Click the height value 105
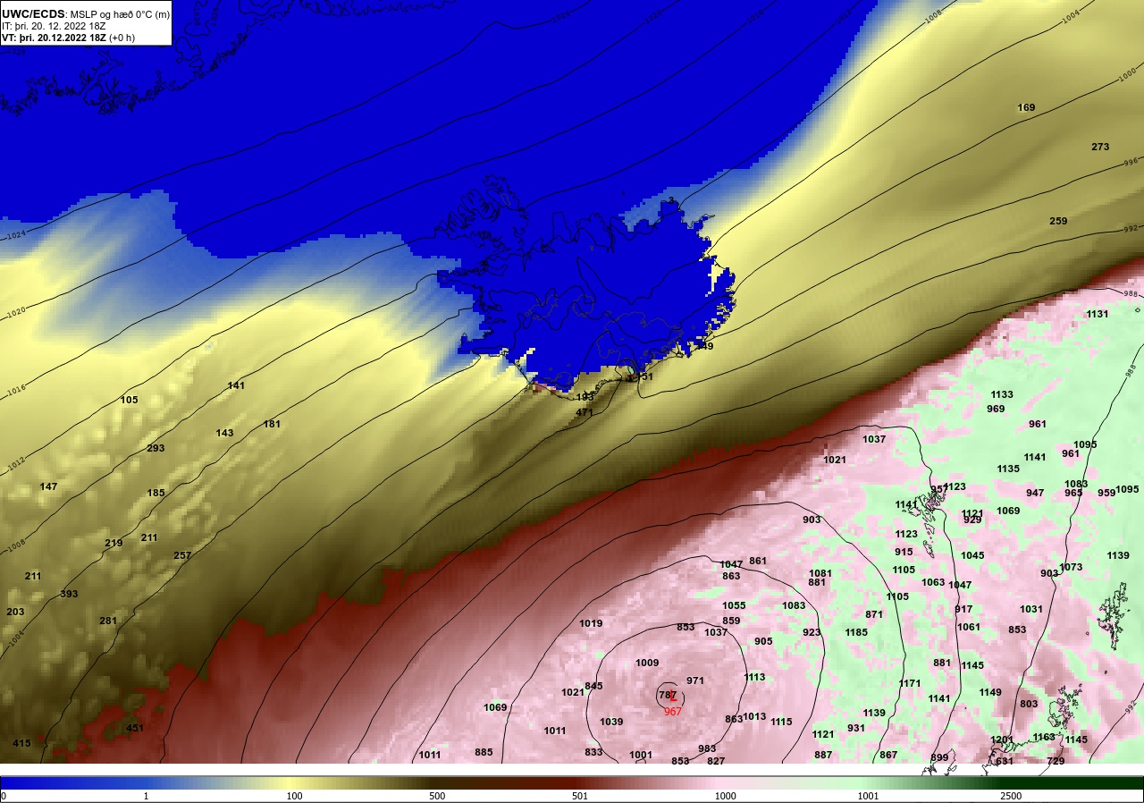 pos(129,400)
